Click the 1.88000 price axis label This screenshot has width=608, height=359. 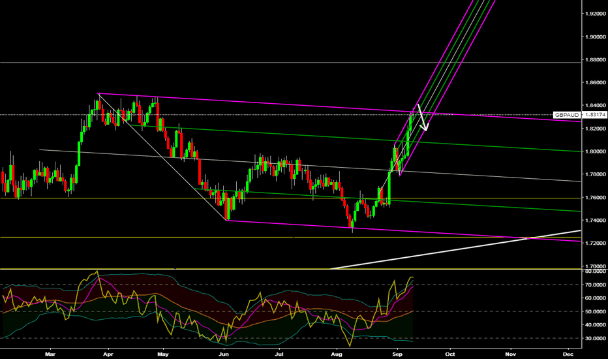[x=595, y=60]
